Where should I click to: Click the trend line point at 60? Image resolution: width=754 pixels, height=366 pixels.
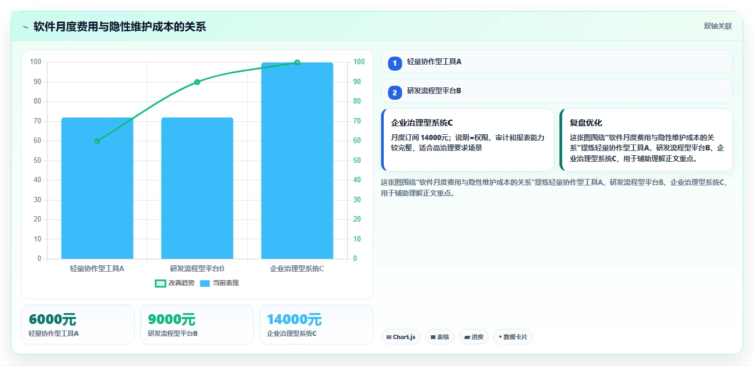click(97, 141)
